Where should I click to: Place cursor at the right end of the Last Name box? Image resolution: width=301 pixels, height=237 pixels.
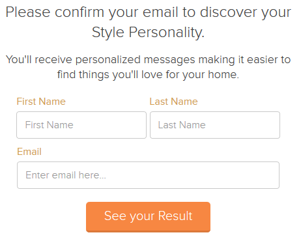tap(274, 125)
